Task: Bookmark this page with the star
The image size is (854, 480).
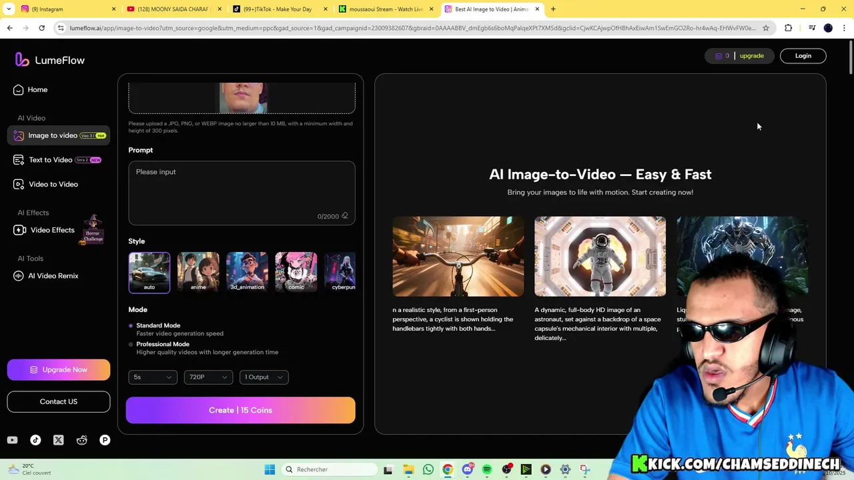Action: [x=766, y=28]
